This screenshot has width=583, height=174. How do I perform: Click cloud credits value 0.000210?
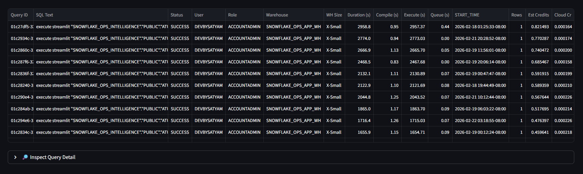pyautogui.click(x=563, y=85)
